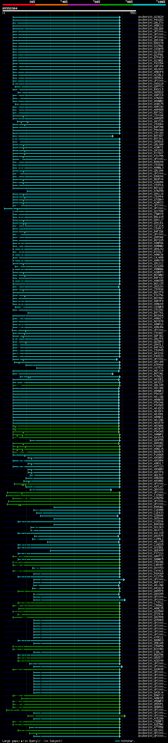Select hit label UniRef100_B9T4D7
This screenshot has height=743, width=168.
click(x=151, y=136)
